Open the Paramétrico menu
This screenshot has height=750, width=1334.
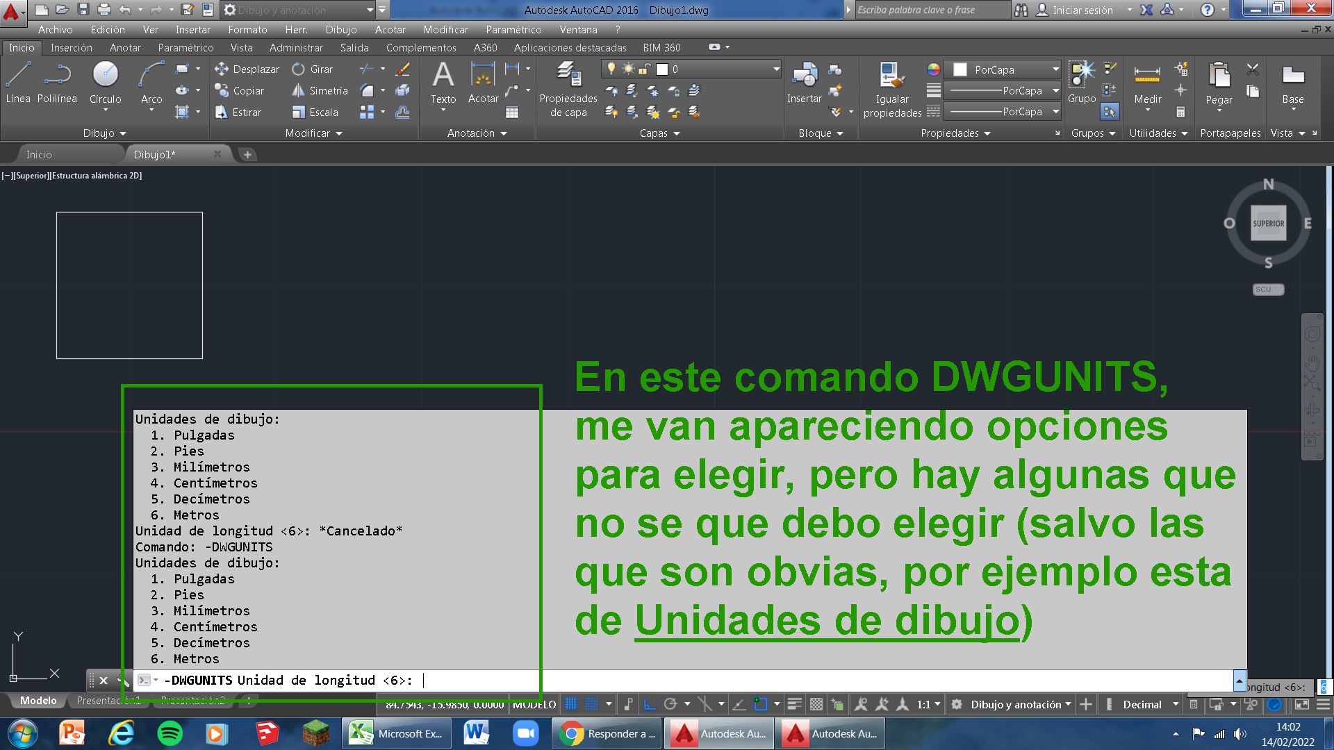[514, 29]
